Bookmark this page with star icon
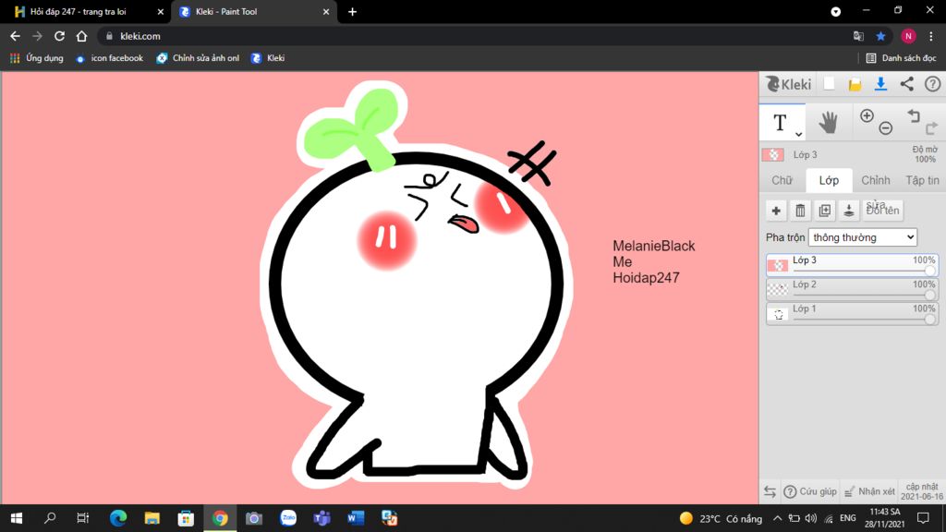 coord(880,36)
